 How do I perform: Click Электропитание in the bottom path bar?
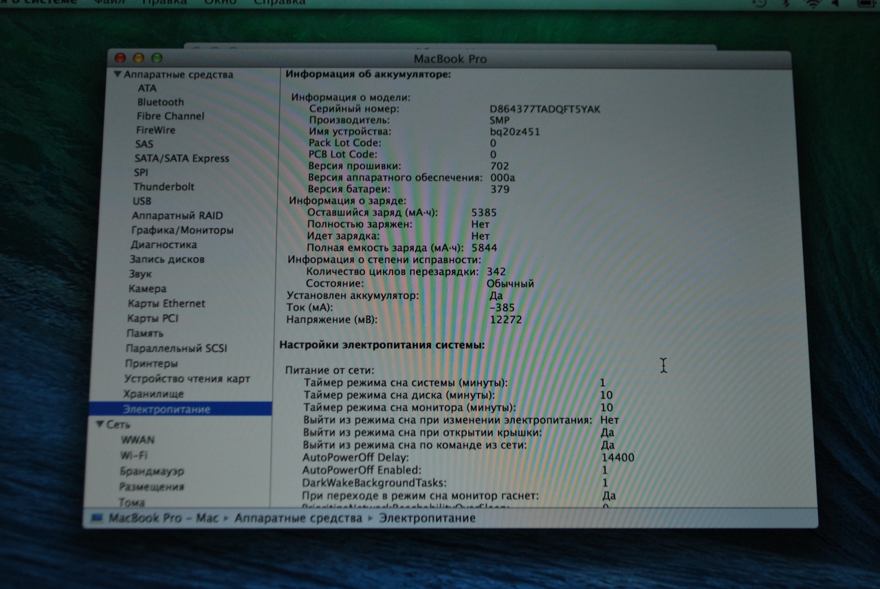[x=427, y=518]
